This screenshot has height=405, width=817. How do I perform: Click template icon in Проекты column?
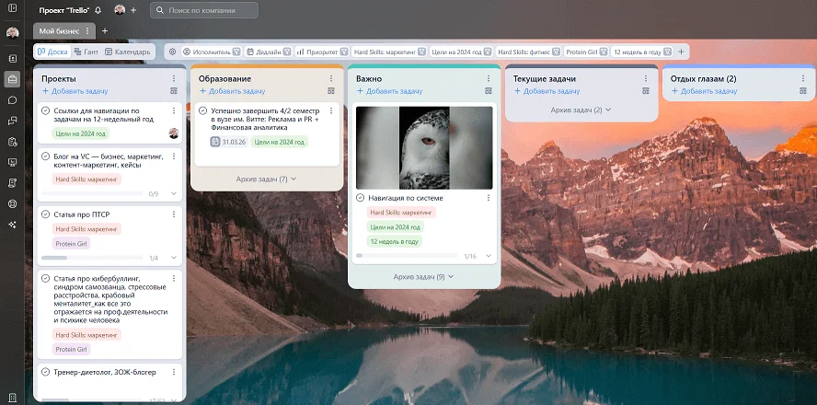tap(174, 91)
